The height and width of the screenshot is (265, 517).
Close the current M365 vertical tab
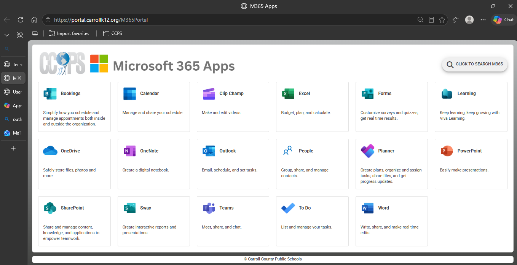click(x=19, y=78)
